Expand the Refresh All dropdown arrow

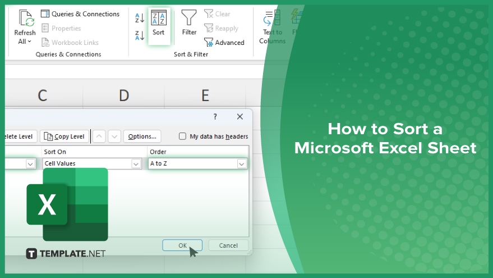[30, 42]
